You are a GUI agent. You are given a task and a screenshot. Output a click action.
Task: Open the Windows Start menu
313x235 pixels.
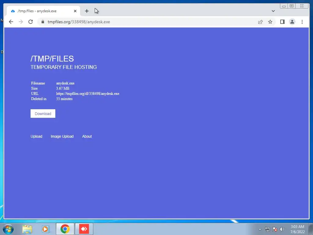(8, 229)
